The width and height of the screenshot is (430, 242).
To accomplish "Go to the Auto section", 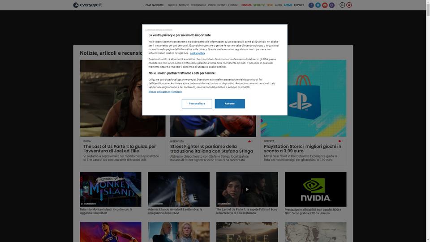I will click(278, 5).
